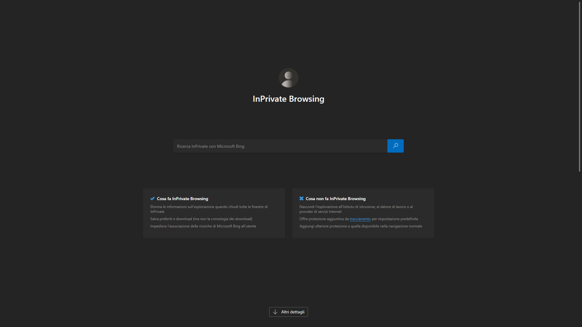Click the Altri dettagli button
The image size is (582, 327).
click(x=289, y=312)
